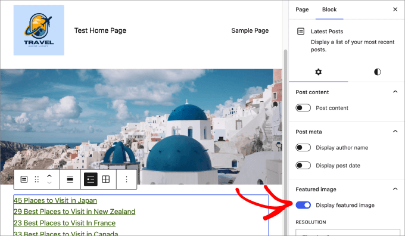This screenshot has height=236, width=405.
Task: Open 23 Best Places to Visit In France
Action: (64, 223)
